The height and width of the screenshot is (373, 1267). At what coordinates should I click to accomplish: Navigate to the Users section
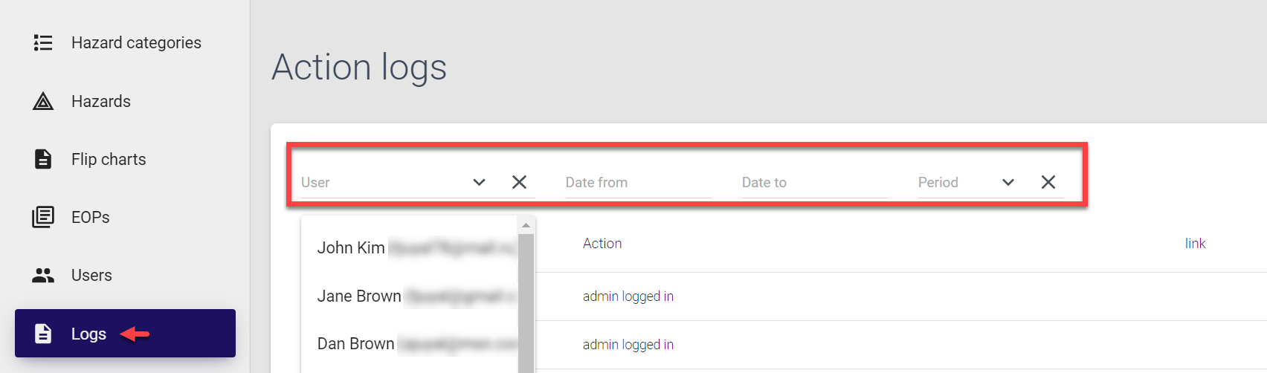91,275
